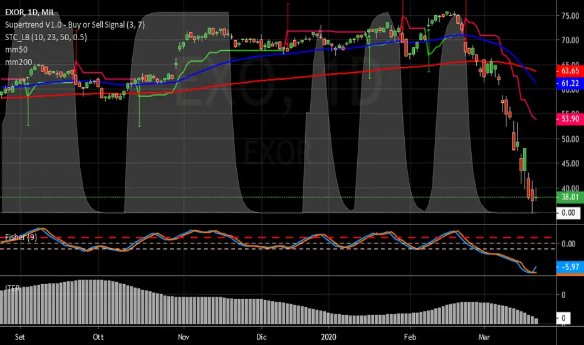Click the white 0 tag on ITER pane axis

click(563, 318)
